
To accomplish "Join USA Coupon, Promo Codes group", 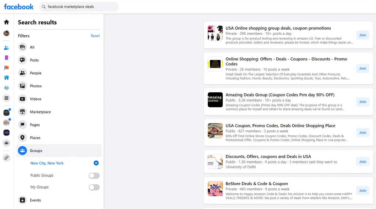I will (363, 133).
